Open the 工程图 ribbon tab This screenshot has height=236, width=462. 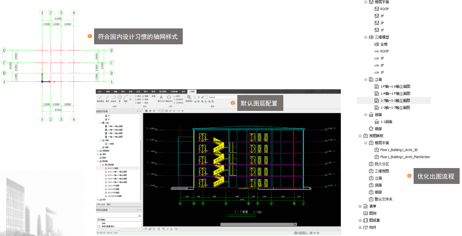(x=192, y=92)
